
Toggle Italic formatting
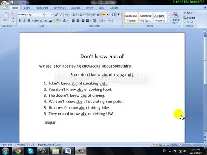pos(24,21)
